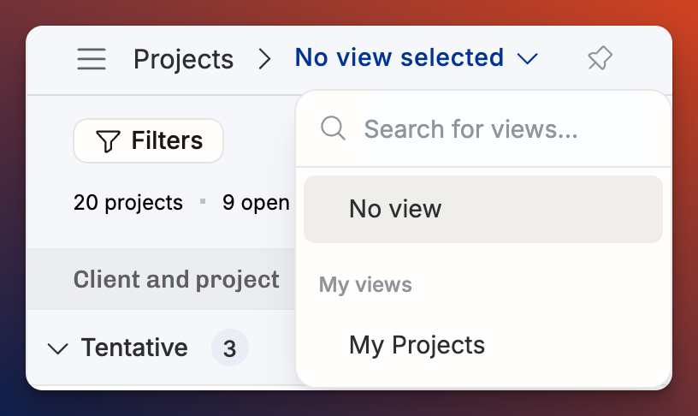698x416 pixels.
Task: Click the search magnifier icon
Action: [333, 128]
